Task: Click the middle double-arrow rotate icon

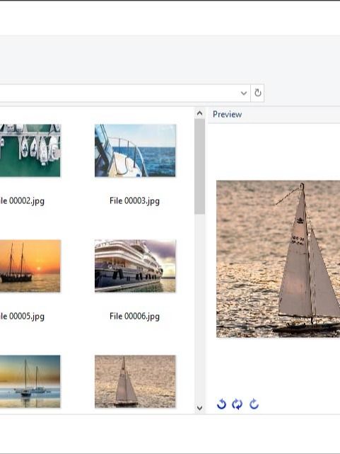Action: tap(238, 404)
